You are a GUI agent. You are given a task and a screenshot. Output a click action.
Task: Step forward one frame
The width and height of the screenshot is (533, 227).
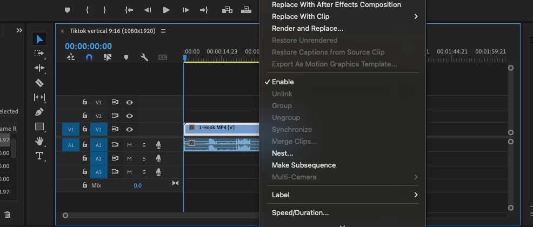pyautogui.click(x=185, y=10)
